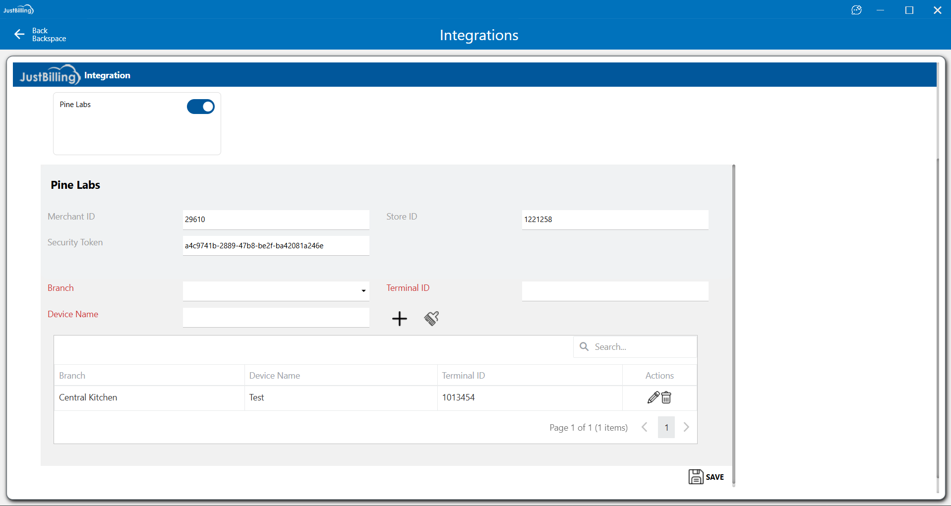Edit the Central Kitchen row
Screen dimensions: 951x506
click(653, 397)
